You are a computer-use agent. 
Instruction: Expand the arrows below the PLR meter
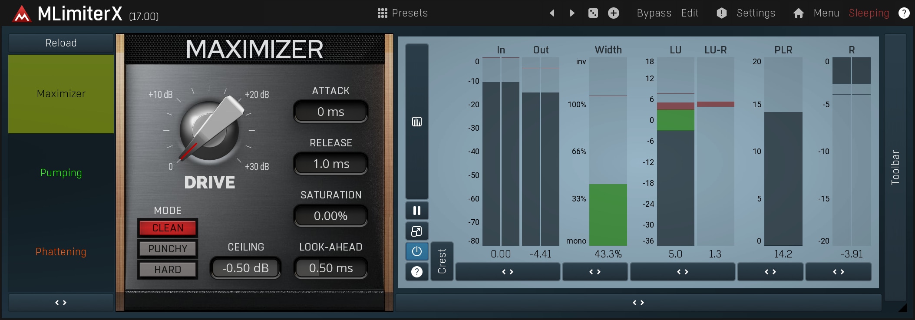click(x=770, y=272)
